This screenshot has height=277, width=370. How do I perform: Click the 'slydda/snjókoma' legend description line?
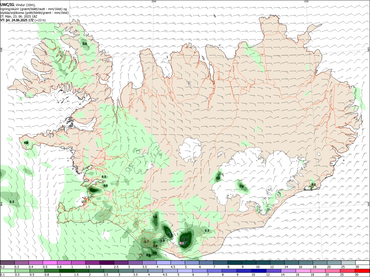coord(34,13)
